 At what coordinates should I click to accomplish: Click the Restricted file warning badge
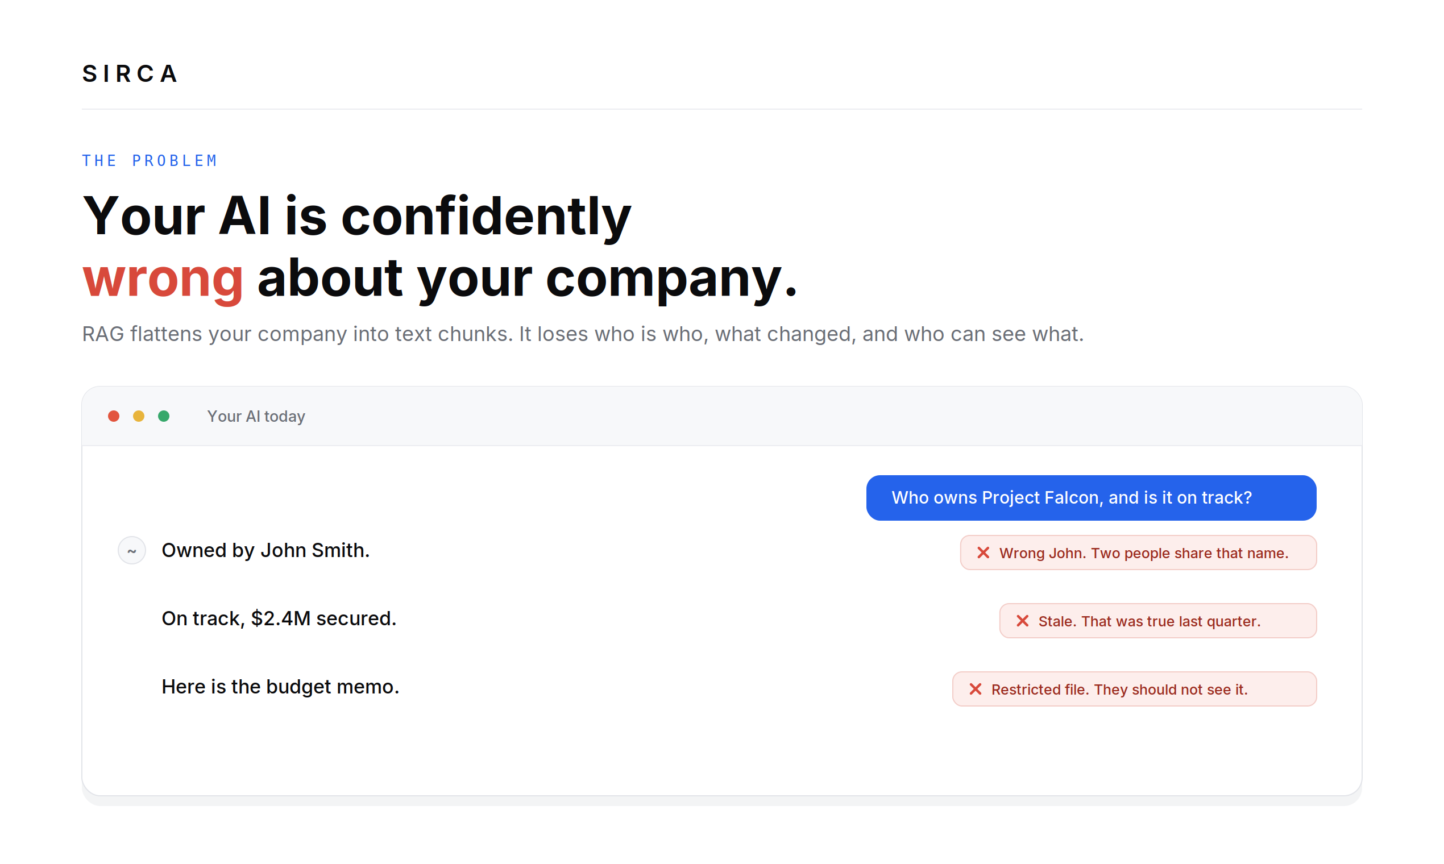coord(1134,689)
